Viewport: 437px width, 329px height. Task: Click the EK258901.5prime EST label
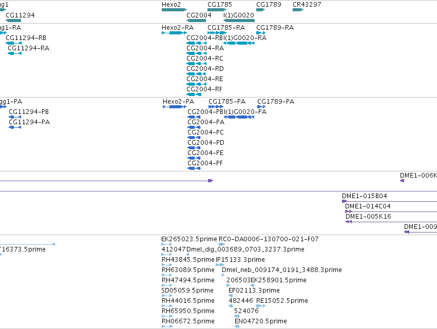tap(279, 281)
